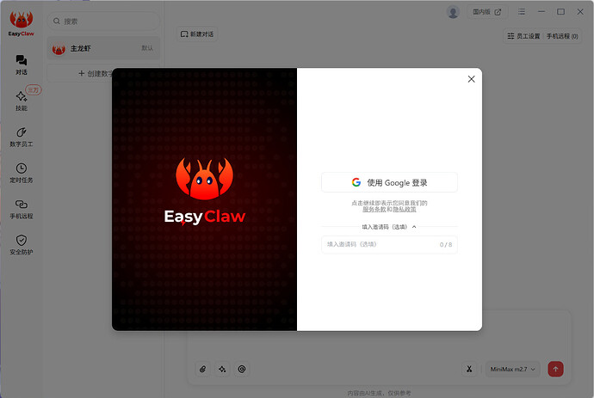Sign in using the Google login button

pyautogui.click(x=389, y=183)
